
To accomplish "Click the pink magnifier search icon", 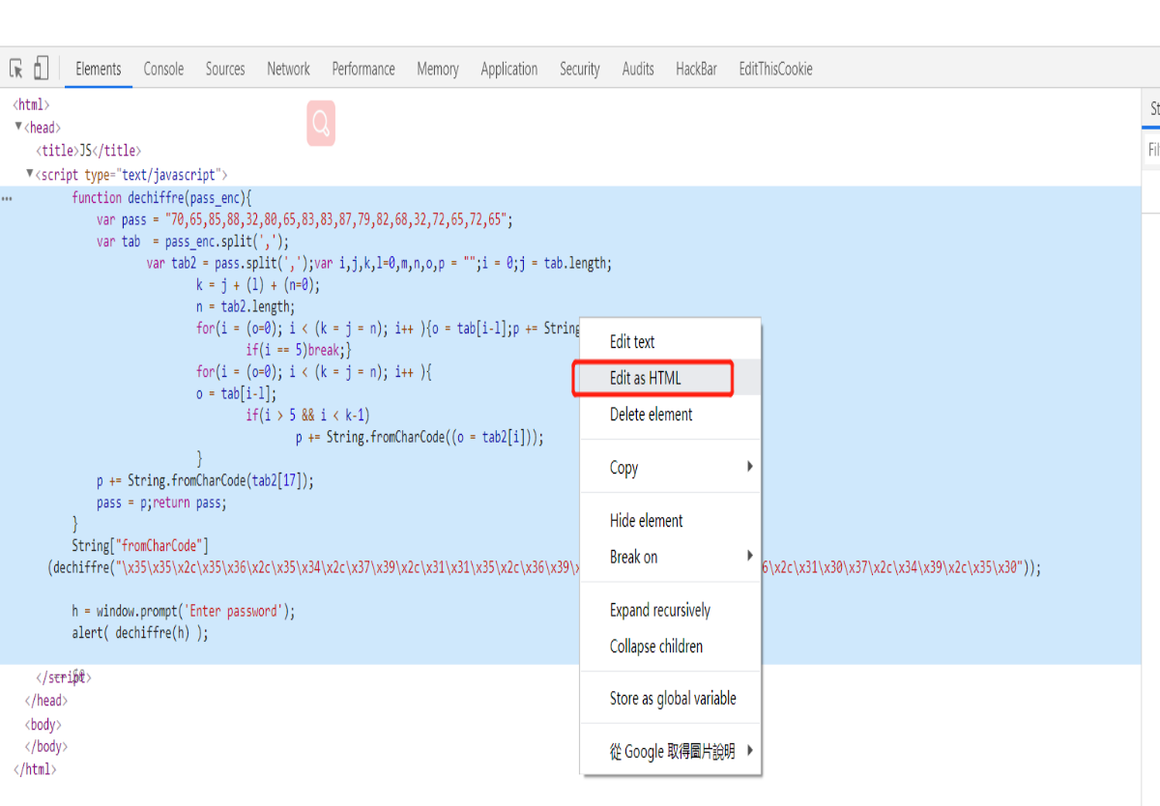I will tap(321, 124).
